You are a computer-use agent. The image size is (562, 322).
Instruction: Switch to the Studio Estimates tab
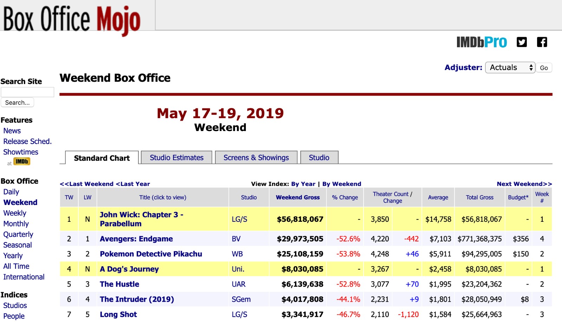pos(176,158)
